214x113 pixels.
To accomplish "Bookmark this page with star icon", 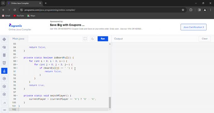I will 183,10.
